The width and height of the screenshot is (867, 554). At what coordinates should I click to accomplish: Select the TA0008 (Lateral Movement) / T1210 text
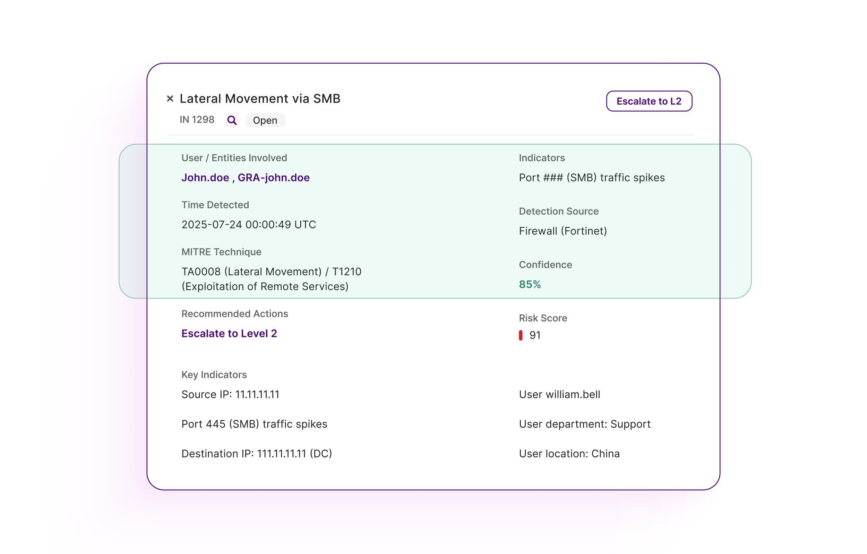click(x=271, y=271)
